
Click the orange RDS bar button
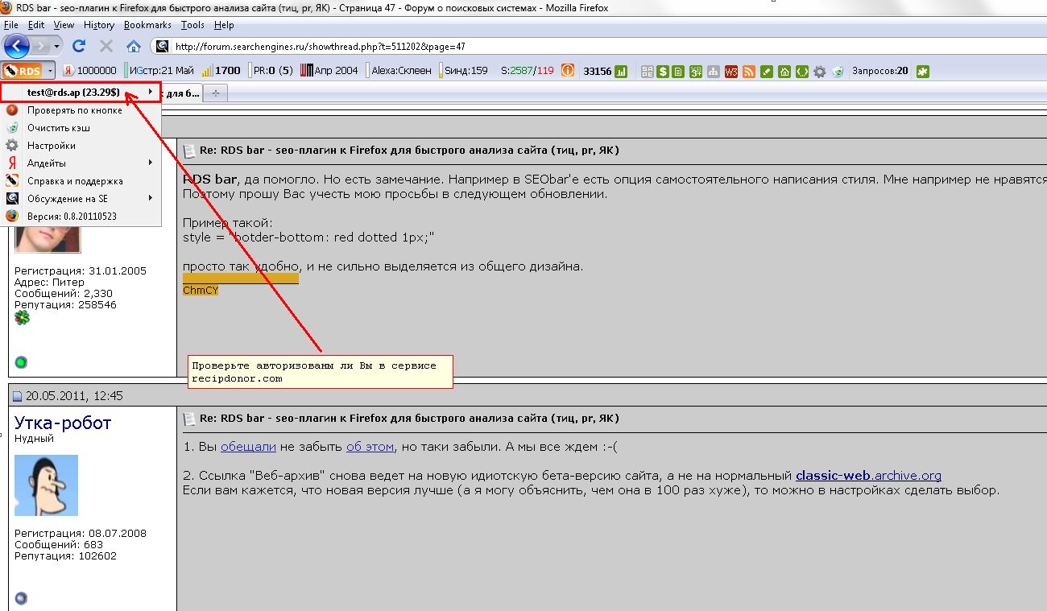[22, 71]
